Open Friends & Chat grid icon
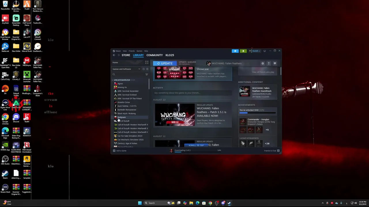Screen dimensions: 369x207 pyautogui.click(x=278, y=151)
